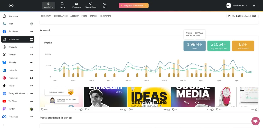The height and width of the screenshot is (128, 263).
Task: Open the Ads section
Action: (x=105, y=5)
